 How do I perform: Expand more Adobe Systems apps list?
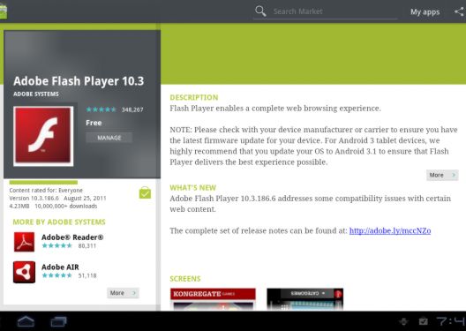pos(123,293)
